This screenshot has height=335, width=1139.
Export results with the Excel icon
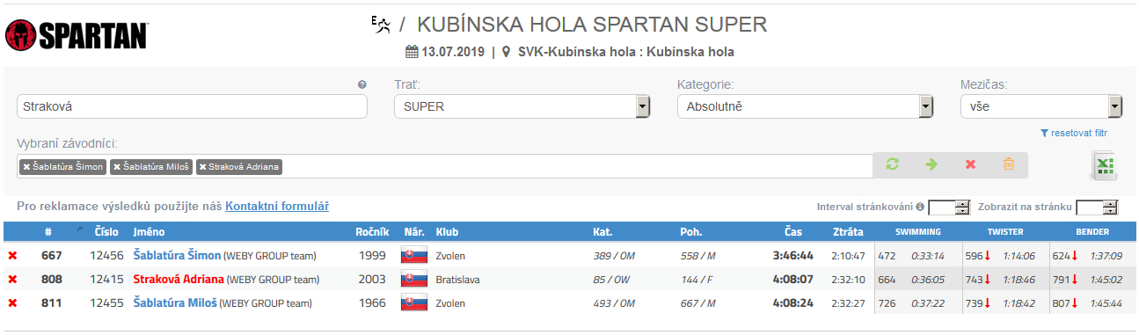pos(1105,165)
